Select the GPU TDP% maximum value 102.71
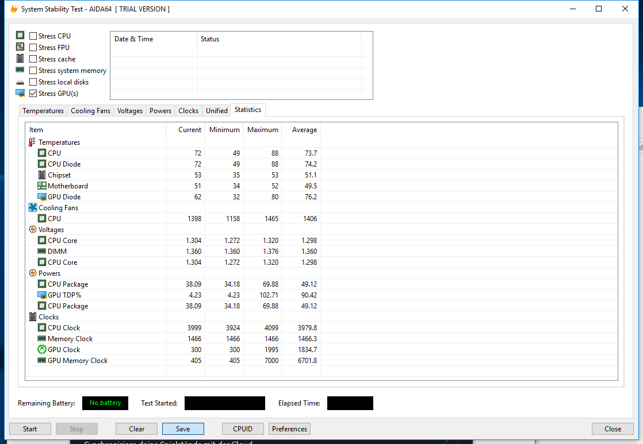 click(x=269, y=295)
